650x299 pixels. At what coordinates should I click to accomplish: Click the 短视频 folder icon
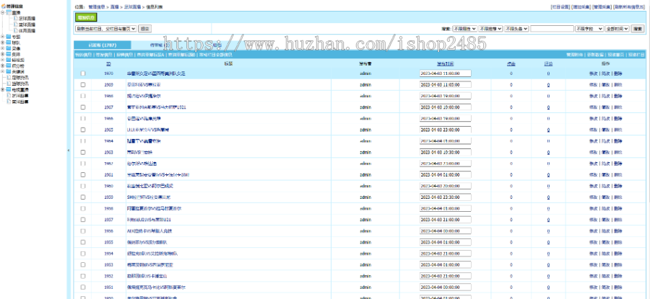(9, 60)
